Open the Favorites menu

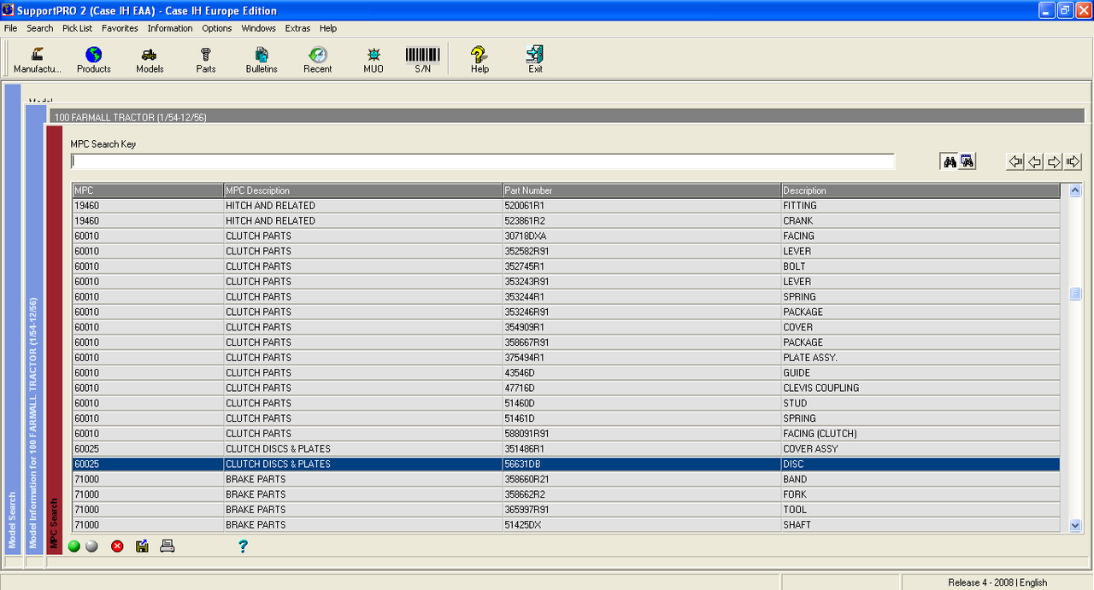(120, 28)
